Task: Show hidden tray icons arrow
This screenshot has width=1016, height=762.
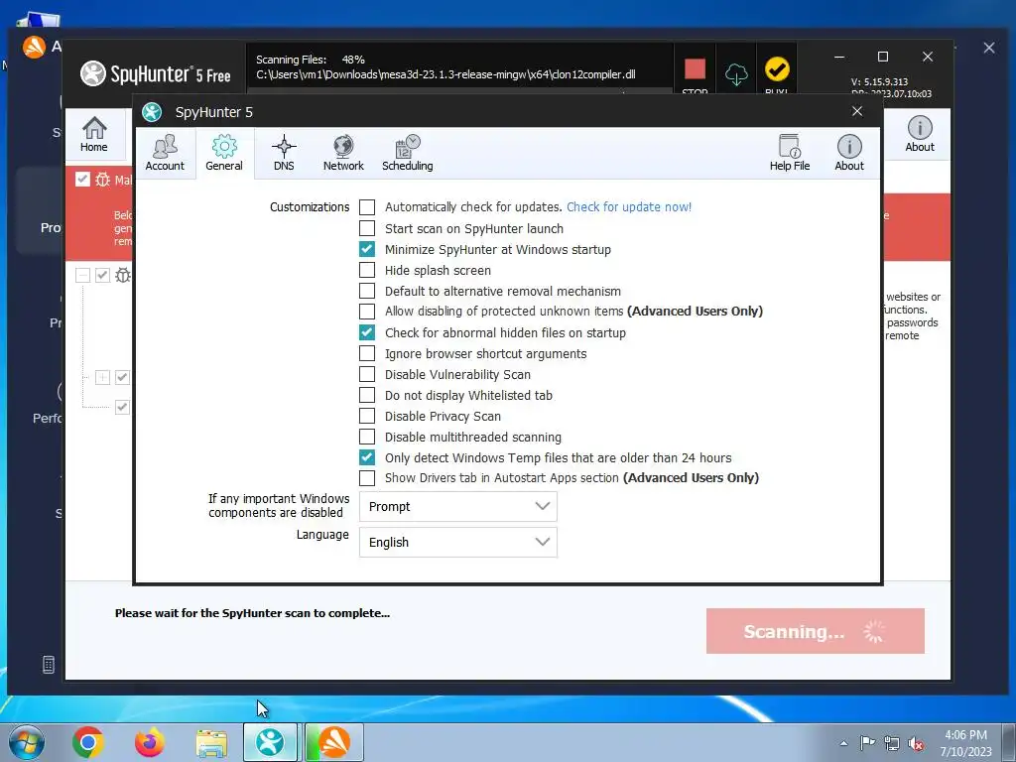Action: [x=843, y=743]
